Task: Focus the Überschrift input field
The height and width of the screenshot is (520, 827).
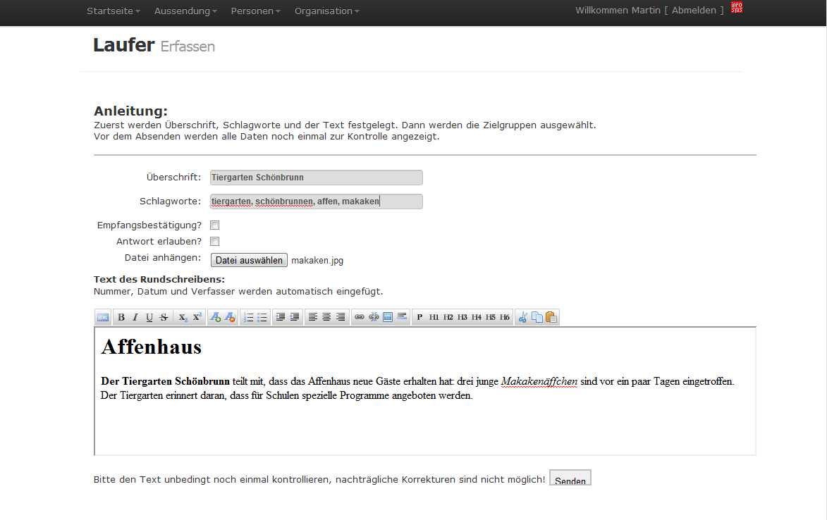Action: [x=317, y=178]
